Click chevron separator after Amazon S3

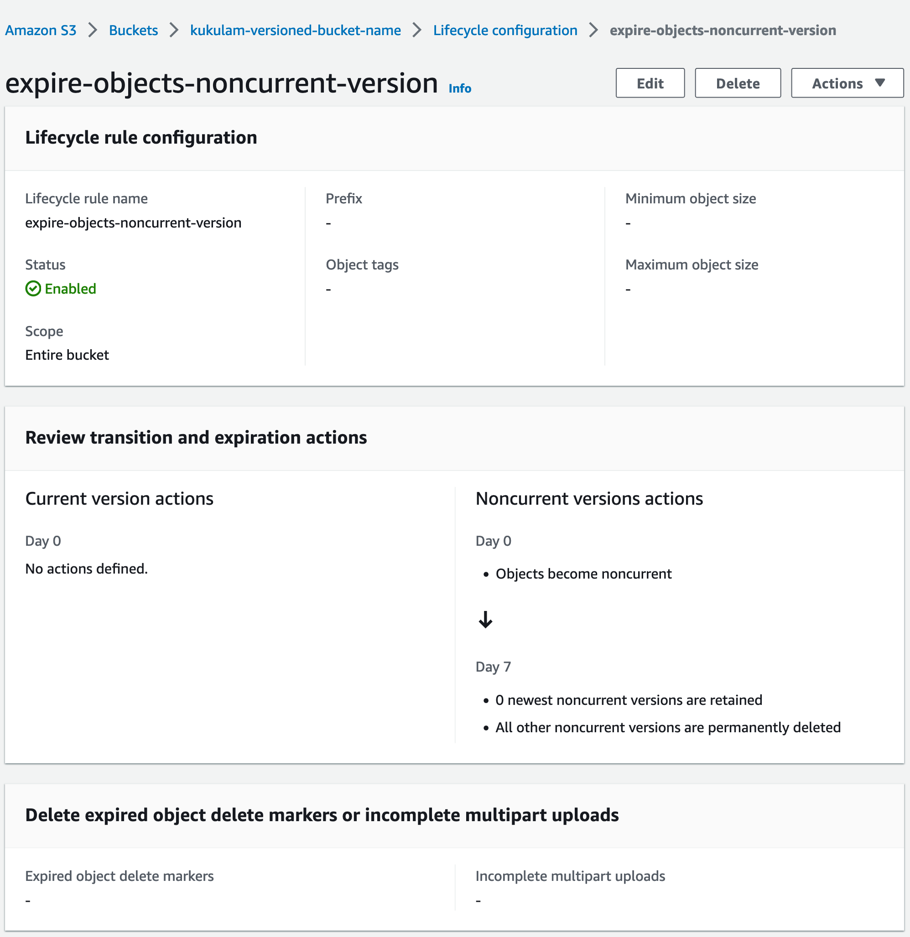(93, 30)
